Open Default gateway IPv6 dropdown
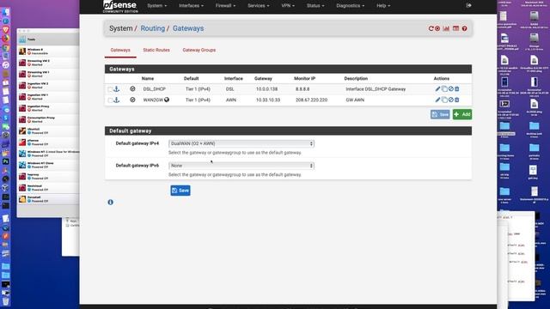 (241, 166)
